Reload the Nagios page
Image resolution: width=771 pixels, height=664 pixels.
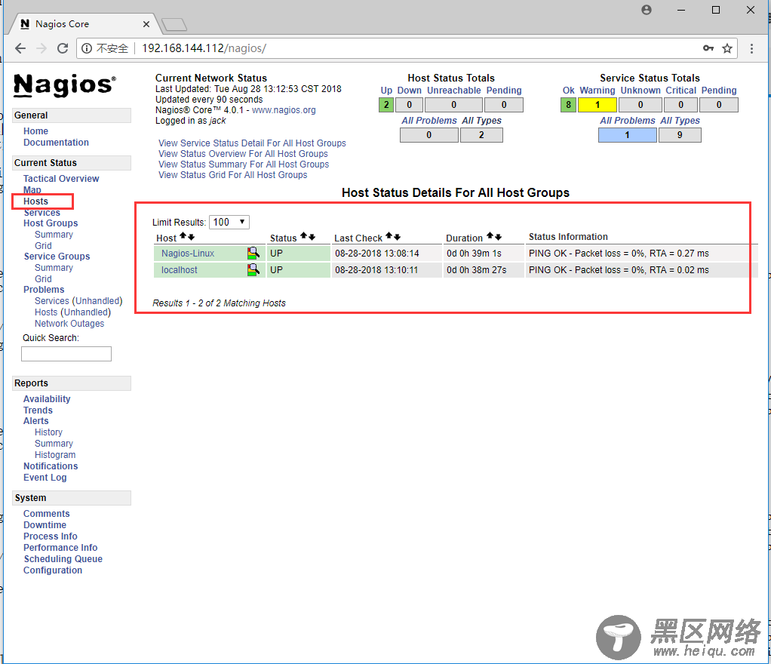coord(63,48)
